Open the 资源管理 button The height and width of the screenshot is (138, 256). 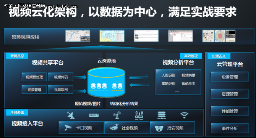tap(230, 94)
